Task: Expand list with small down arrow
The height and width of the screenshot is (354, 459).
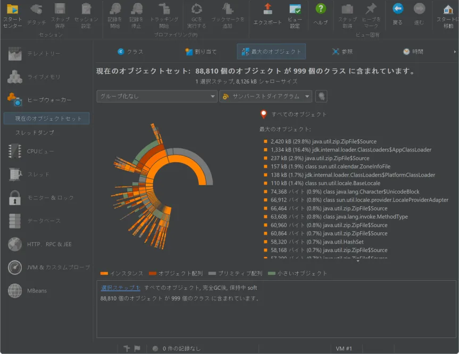Action: (358, 261)
